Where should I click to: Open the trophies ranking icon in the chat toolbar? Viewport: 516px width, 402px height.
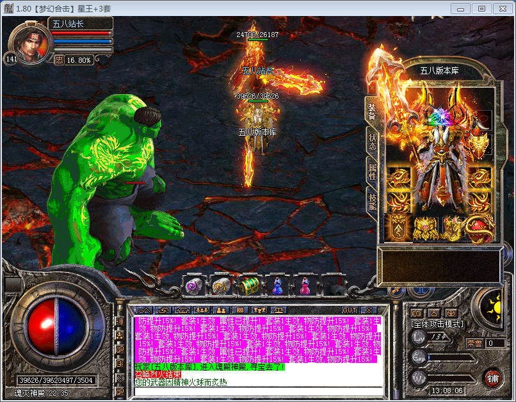259,310
